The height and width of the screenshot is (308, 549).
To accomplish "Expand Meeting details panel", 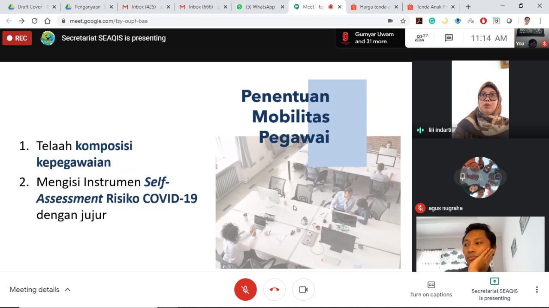I will [40, 290].
